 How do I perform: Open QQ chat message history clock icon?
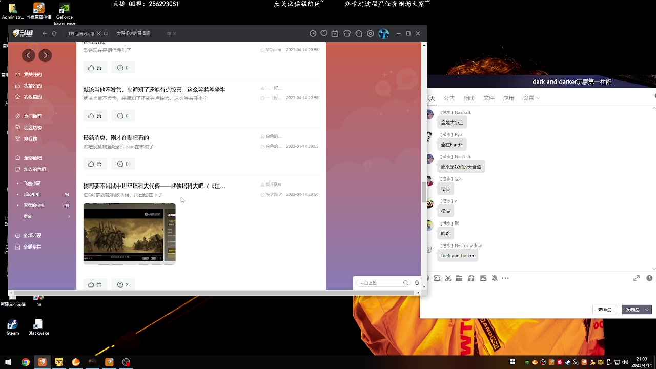click(x=649, y=278)
